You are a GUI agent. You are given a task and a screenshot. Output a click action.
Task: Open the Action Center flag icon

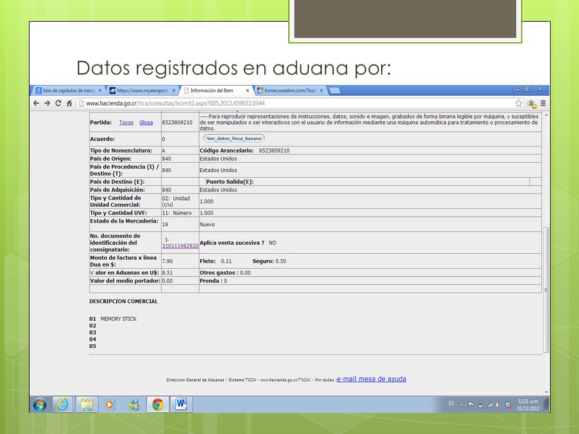[x=471, y=404]
